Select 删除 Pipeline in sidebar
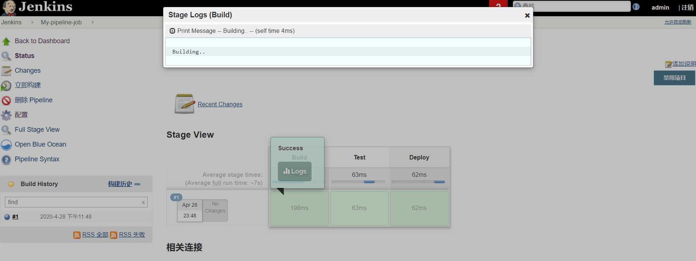 click(34, 100)
